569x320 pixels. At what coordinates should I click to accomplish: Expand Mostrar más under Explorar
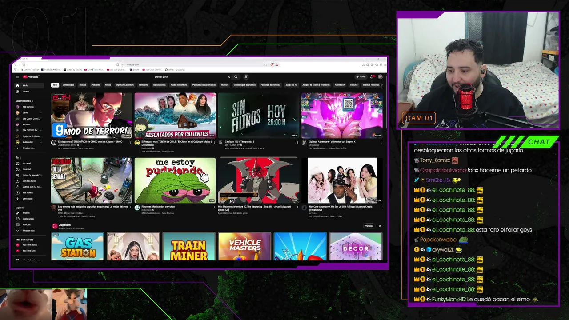[x=29, y=231]
